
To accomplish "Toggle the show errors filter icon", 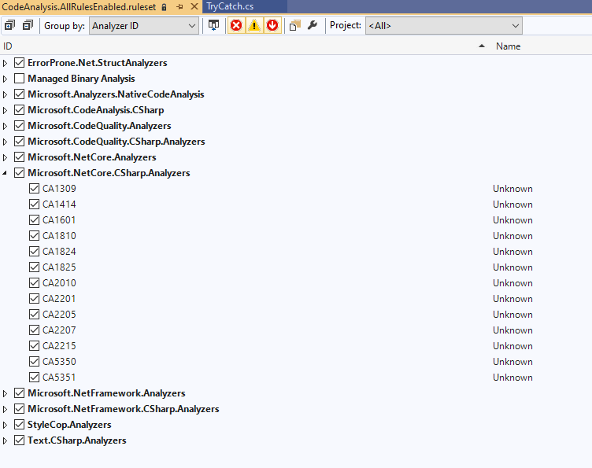I will tap(236, 26).
